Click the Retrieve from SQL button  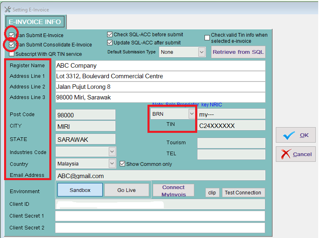coord(238,52)
